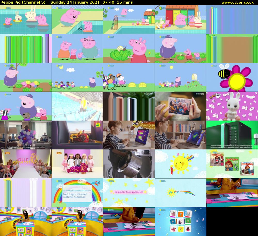
Task: Select the final night sky music thumbnail
Action: tap(181, 221)
